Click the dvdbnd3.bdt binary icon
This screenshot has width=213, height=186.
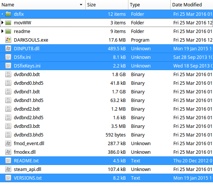pyautogui.click(x=8, y=126)
